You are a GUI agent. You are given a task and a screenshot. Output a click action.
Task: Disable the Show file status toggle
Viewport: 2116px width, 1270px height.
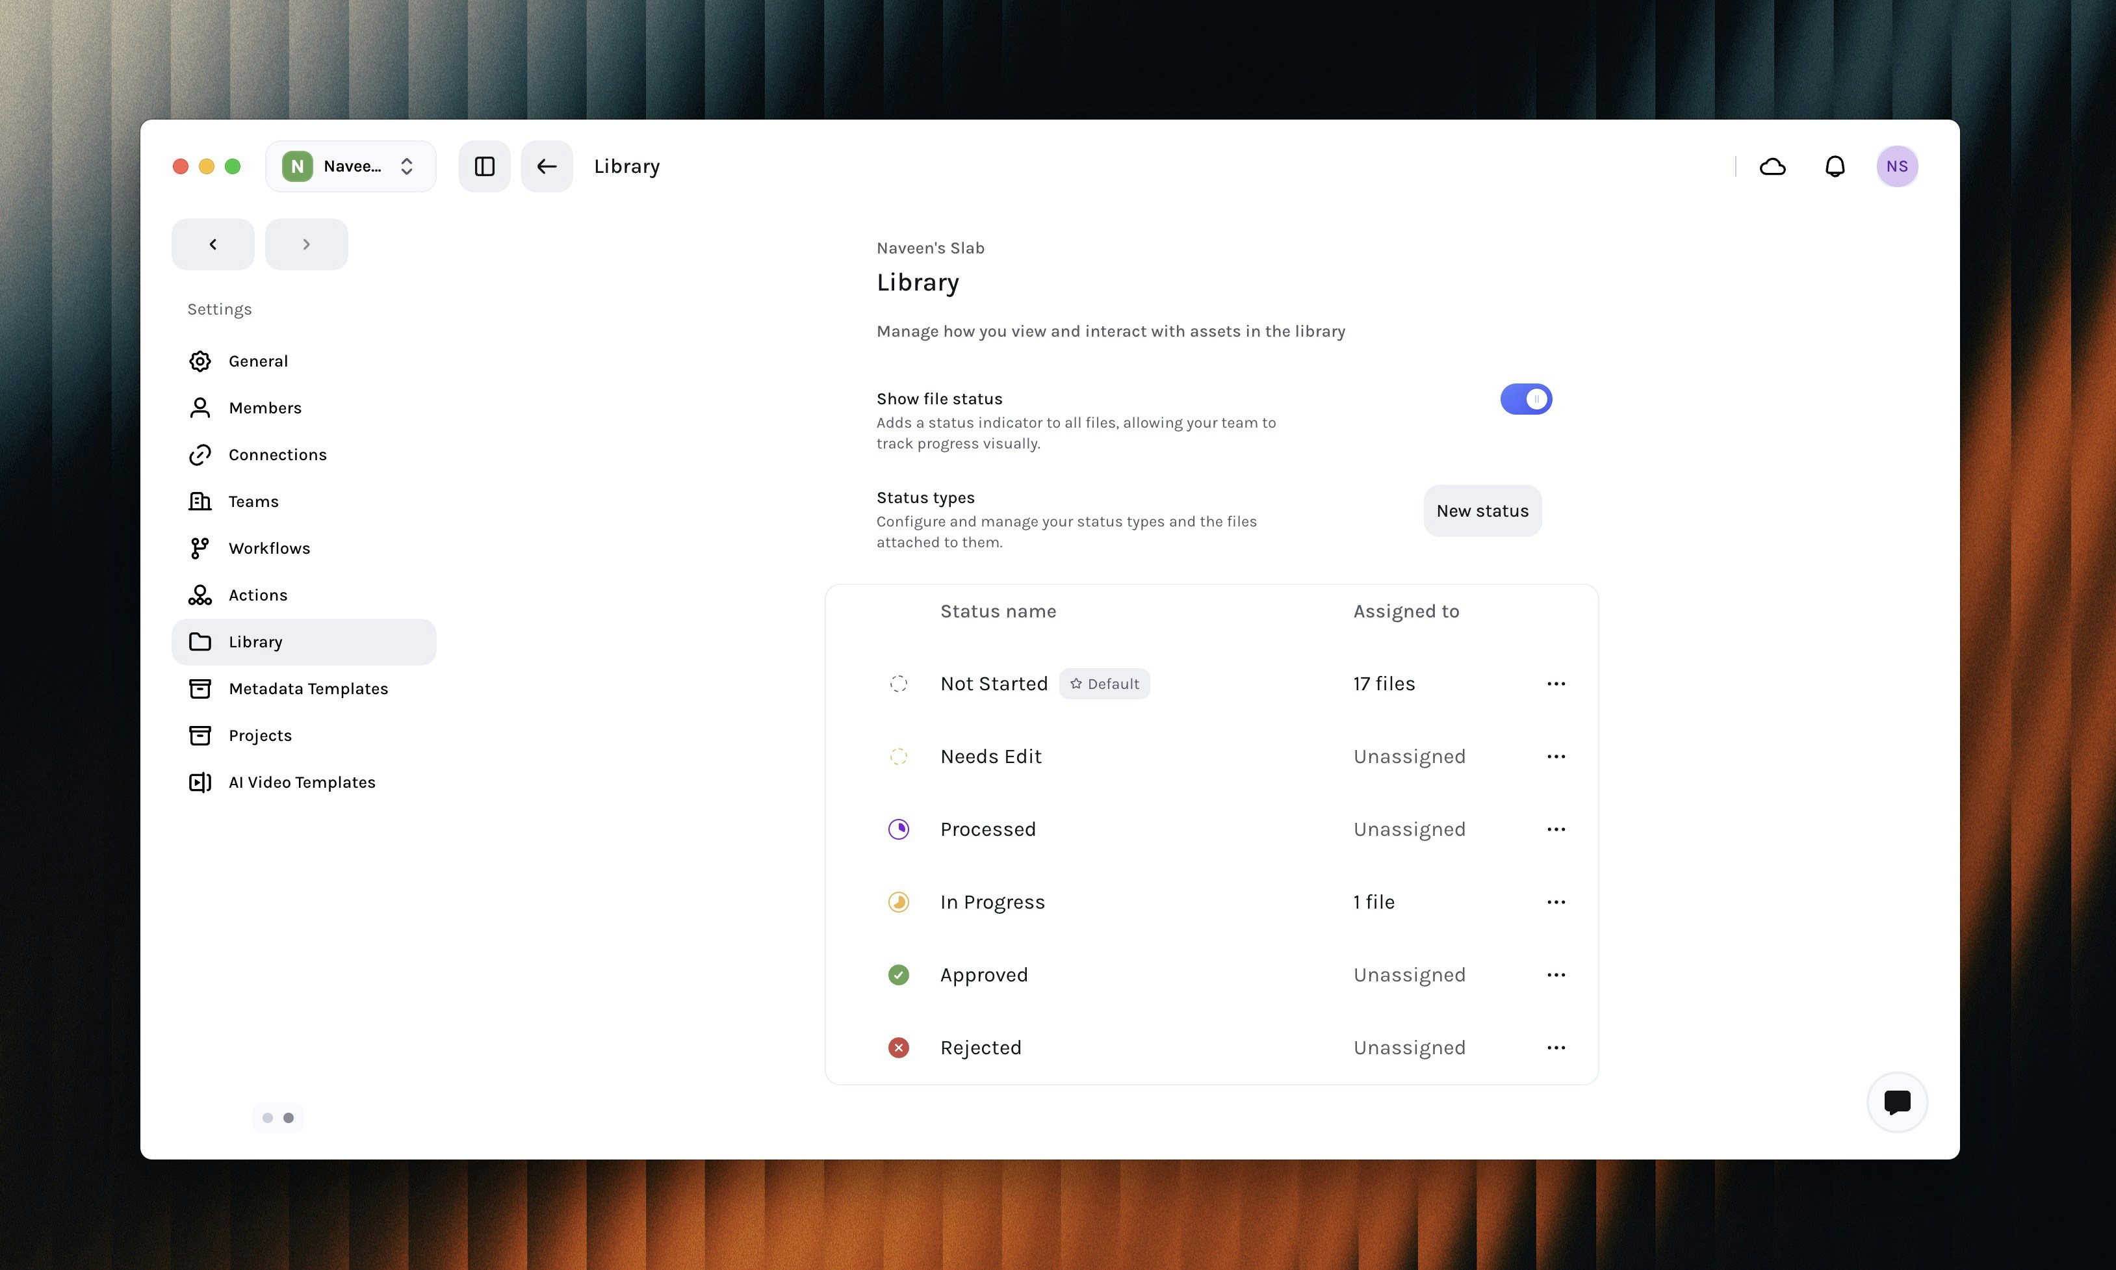click(x=1526, y=399)
